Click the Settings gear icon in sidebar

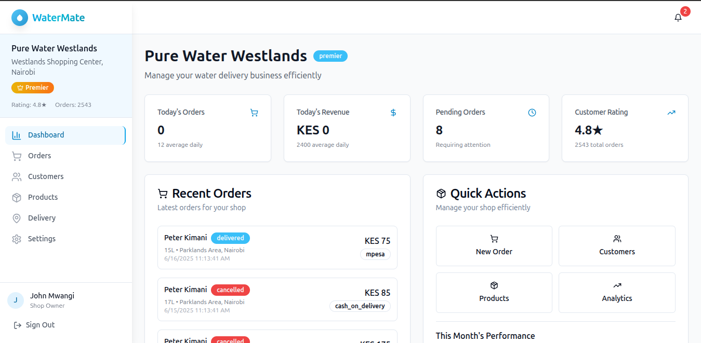tap(17, 239)
